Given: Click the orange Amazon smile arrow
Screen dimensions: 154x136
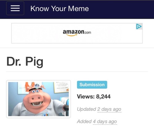Looking at the screenshot, I should pos(72,35).
